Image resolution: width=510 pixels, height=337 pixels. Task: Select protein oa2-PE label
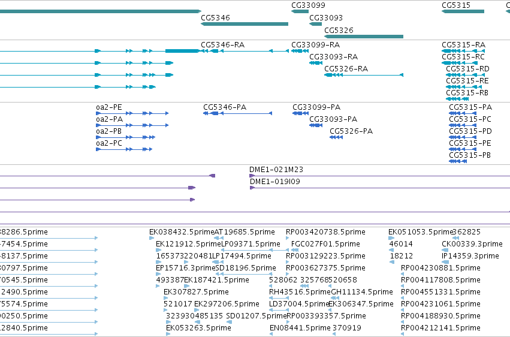(108, 107)
